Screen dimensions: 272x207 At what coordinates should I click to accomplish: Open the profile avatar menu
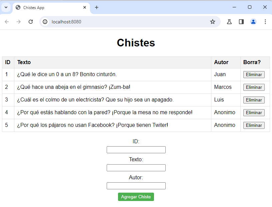[x=253, y=22]
